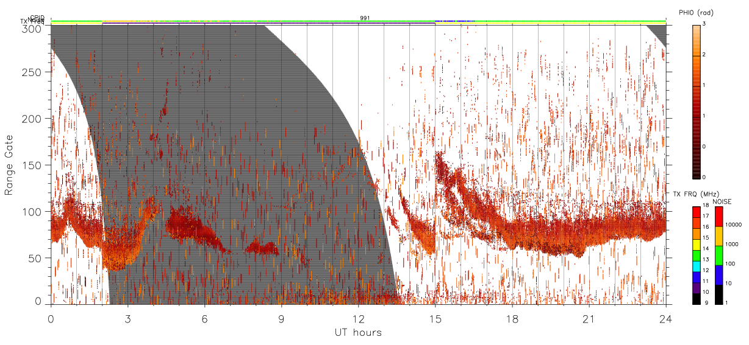Click the red top segment of the NOISE colorbar
The image size is (749, 345).
pyautogui.click(x=718, y=217)
